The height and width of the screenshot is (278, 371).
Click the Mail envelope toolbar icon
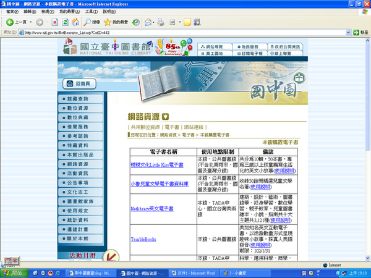148,22
